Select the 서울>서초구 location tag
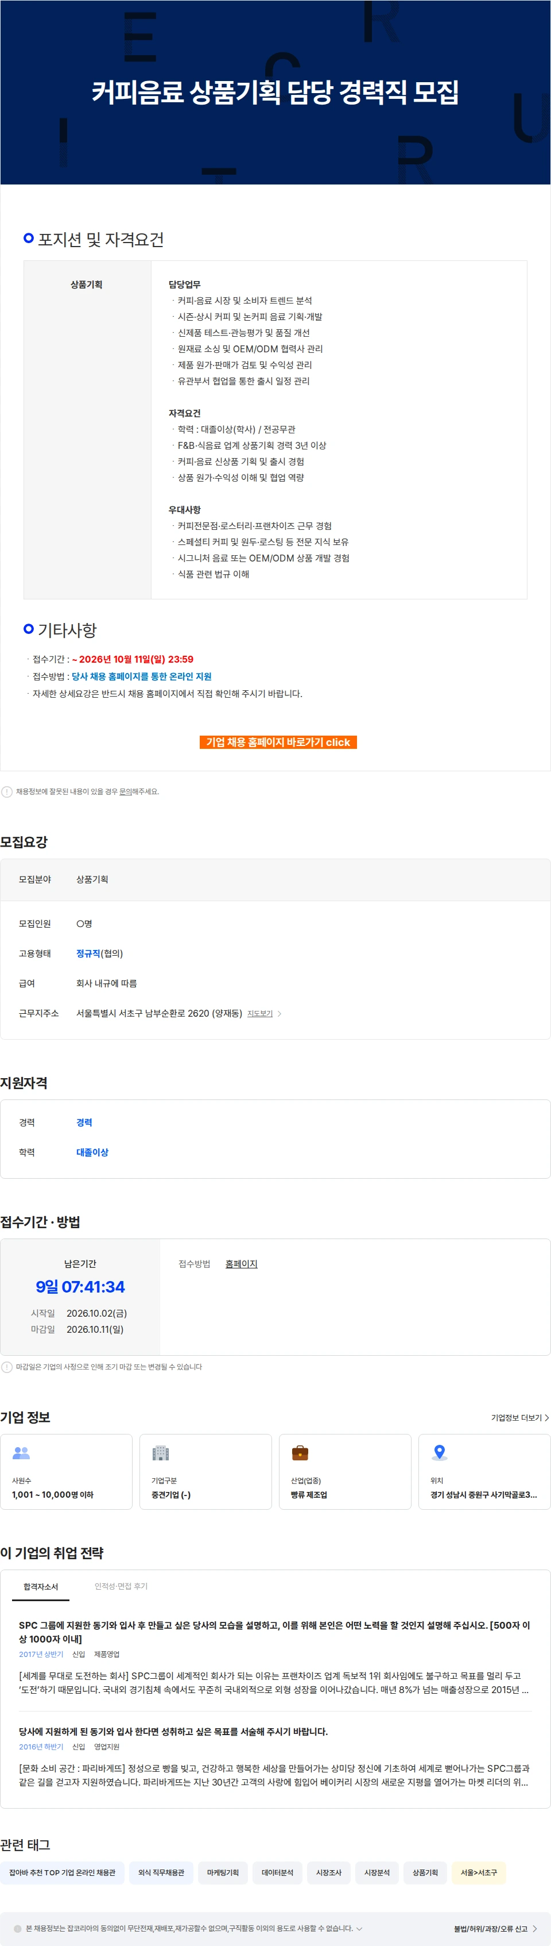 point(479,1872)
